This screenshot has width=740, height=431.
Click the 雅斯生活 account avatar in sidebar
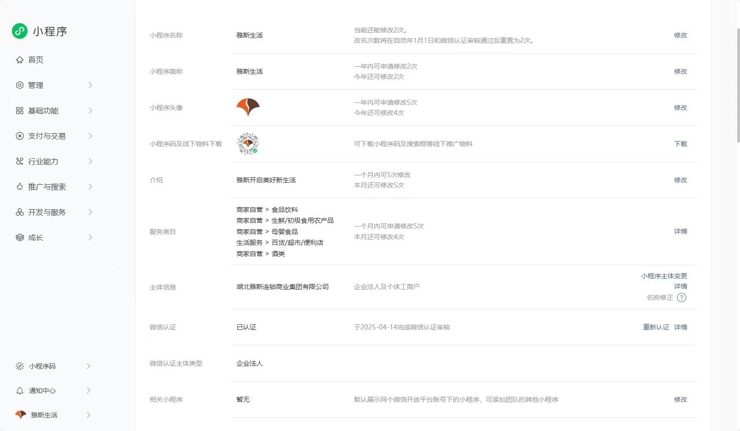pyautogui.click(x=21, y=415)
